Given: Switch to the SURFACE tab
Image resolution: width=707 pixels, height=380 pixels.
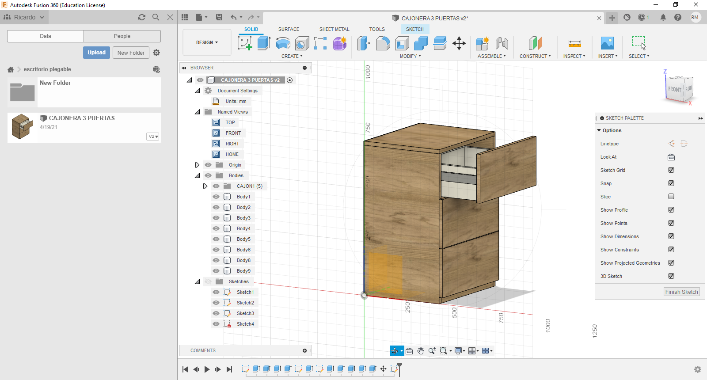Looking at the screenshot, I should pos(289,29).
